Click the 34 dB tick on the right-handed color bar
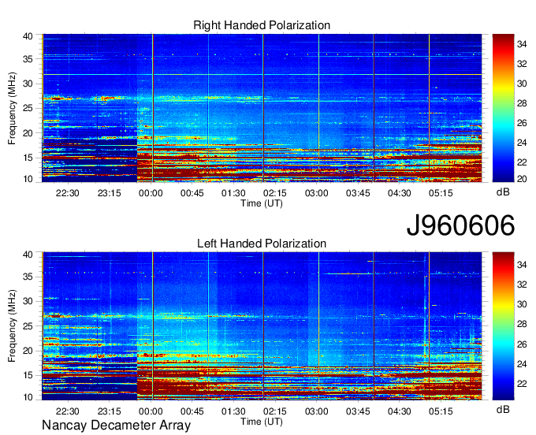 point(522,44)
